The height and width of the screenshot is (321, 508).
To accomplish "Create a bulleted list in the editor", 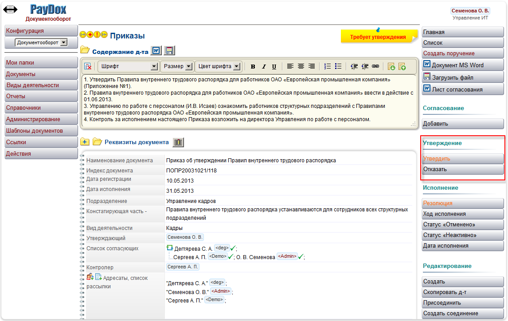I will [x=338, y=65].
